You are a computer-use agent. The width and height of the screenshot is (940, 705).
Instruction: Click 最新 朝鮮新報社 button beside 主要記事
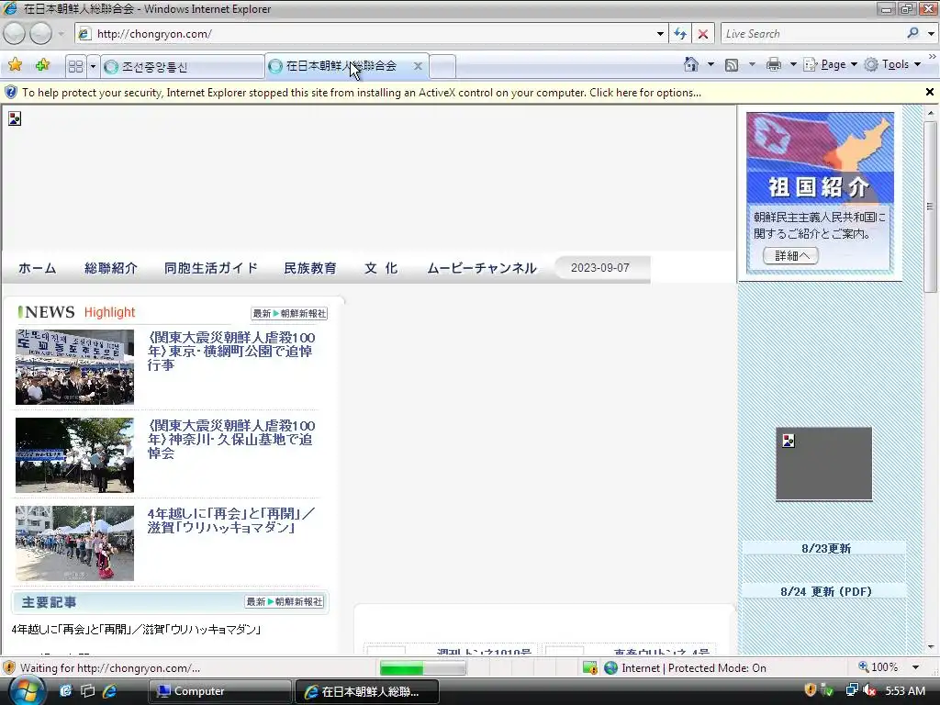285,601
